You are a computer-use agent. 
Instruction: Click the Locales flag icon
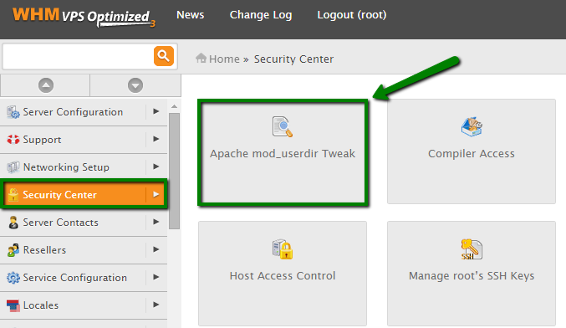click(x=13, y=305)
